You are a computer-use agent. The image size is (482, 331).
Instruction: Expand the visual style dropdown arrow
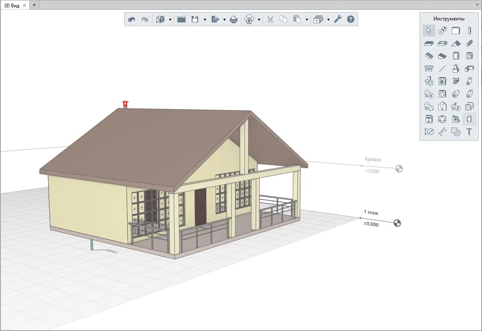pos(170,20)
